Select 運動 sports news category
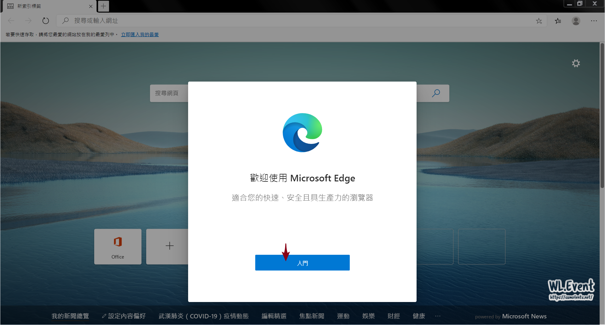This screenshot has width=605, height=325. point(343,316)
